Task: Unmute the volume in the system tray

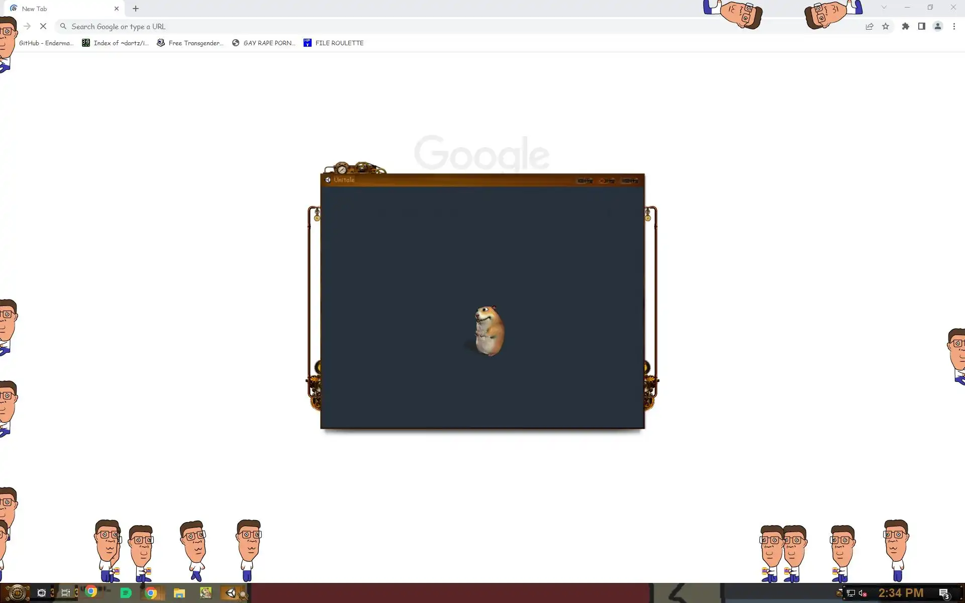Action: (x=863, y=593)
